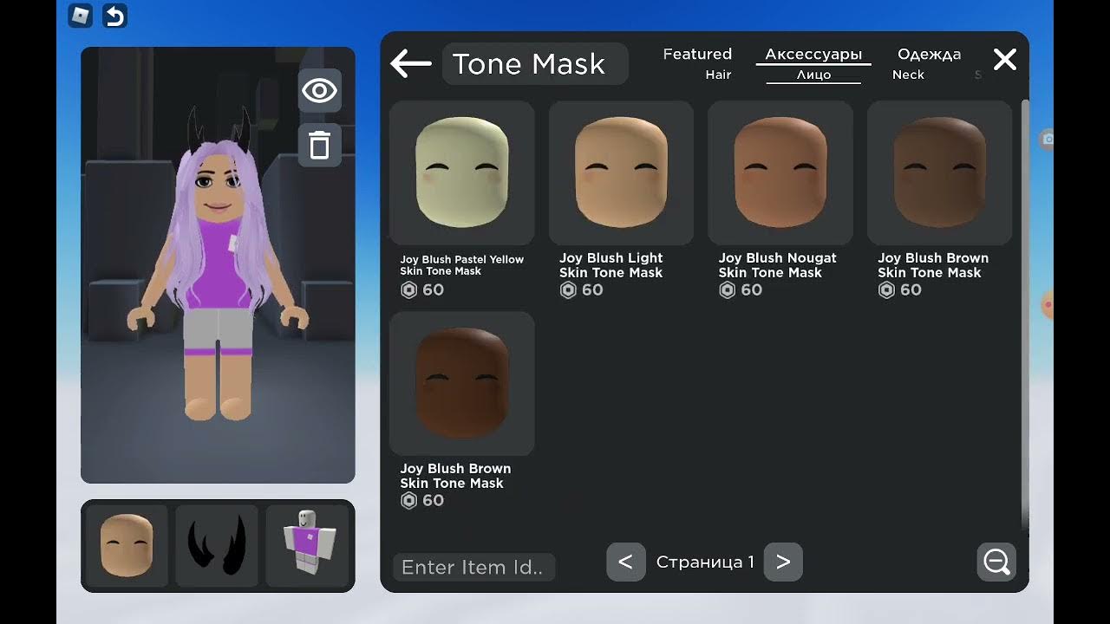The height and width of the screenshot is (624, 1110).
Task: Go to next page arrow
Action: tap(783, 562)
